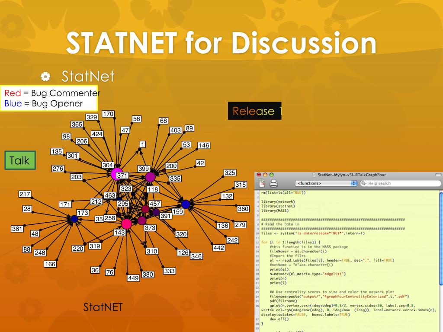Click code line 'rm(list=ls(all=TRUE))'

coord(283,192)
